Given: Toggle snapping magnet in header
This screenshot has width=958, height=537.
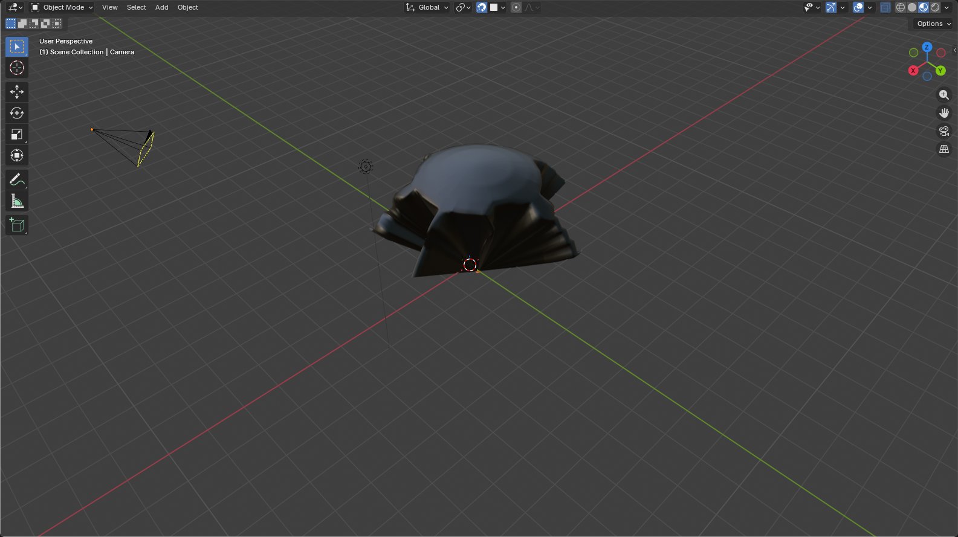Looking at the screenshot, I should pyautogui.click(x=482, y=7).
